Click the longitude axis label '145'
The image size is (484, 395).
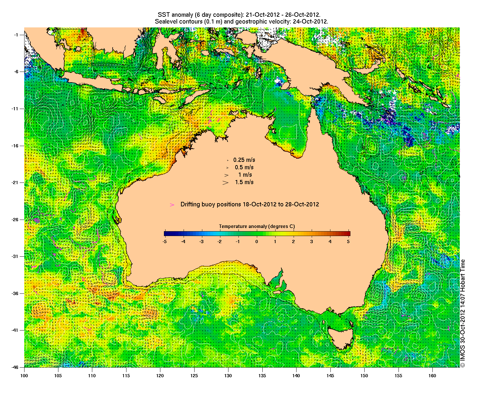coord(330,376)
